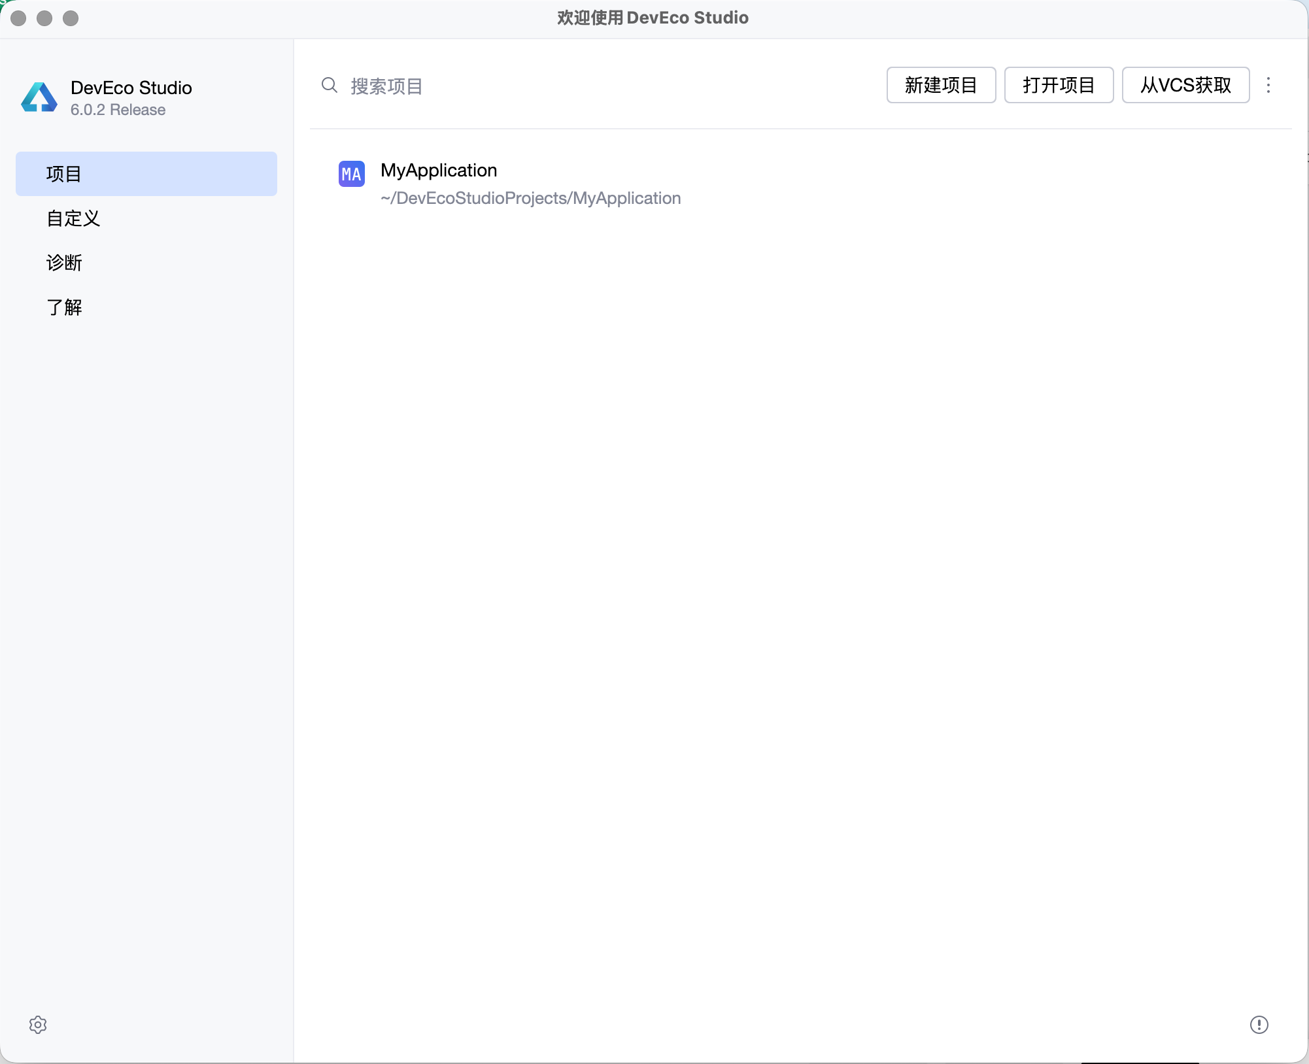This screenshot has width=1309, height=1064.
Task: Open the 诊断 section
Action: click(x=64, y=263)
